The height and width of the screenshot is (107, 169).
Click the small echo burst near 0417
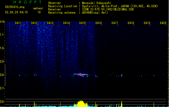pyautogui.click(x=122, y=75)
